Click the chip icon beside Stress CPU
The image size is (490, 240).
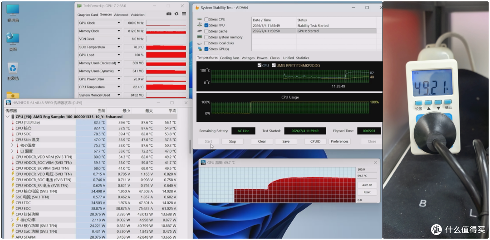[200, 19]
